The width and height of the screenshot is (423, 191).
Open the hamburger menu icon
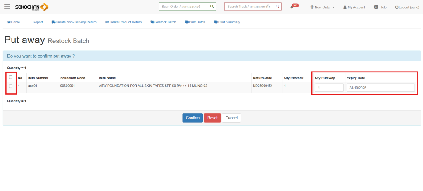coord(7,7)
